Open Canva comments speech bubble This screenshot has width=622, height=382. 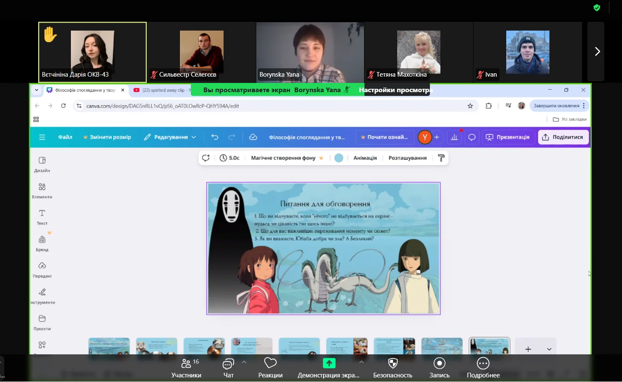(472, 137)
